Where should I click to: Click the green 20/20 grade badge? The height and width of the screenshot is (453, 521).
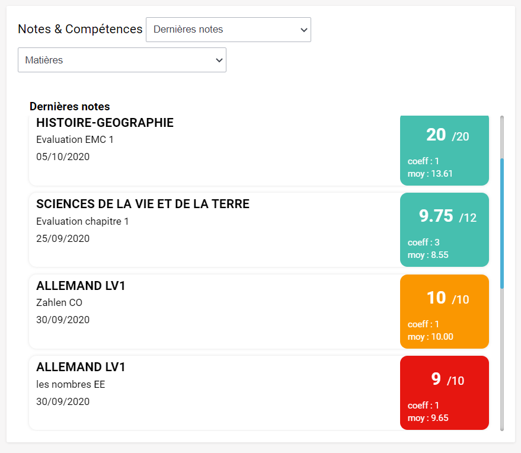coord(445,151)
